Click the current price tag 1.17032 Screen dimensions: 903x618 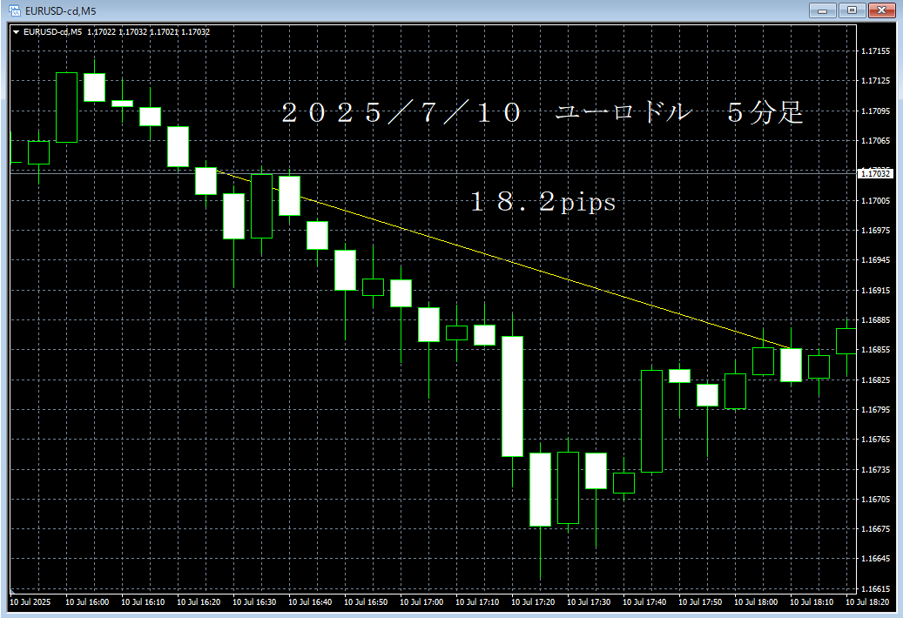click(875, 173)
